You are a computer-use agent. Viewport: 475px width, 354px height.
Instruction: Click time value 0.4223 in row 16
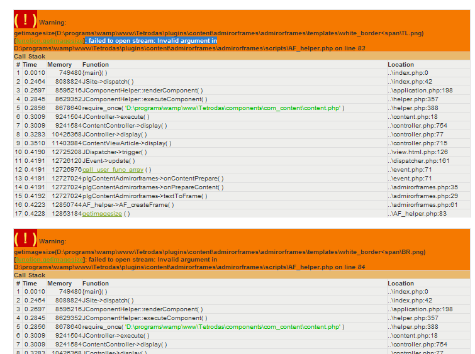[35, 205]
